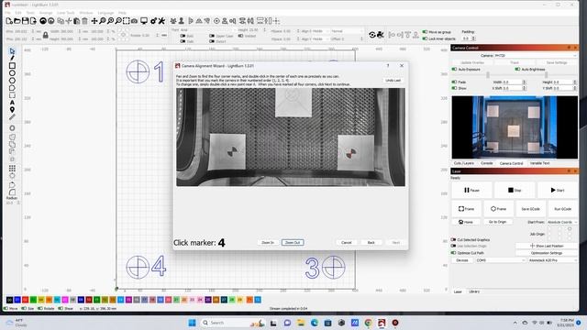
Task: Click the Frame selection dashed-square icon
Action: tap(127, 21)
